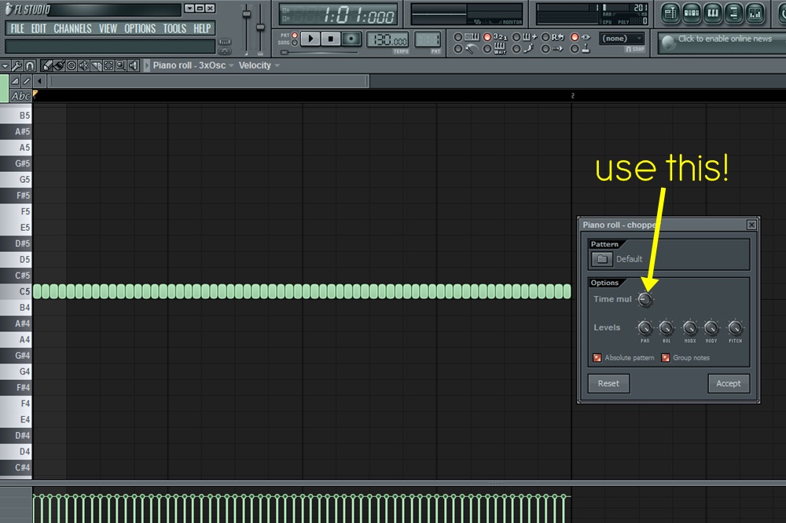Expand the arrow before Piano roll title
This screenshot has width=786, height=523.
click(x=147, y=65)
